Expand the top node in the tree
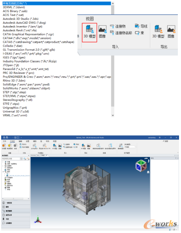This screenshot has width=181, height=233. tap(3, 162)
